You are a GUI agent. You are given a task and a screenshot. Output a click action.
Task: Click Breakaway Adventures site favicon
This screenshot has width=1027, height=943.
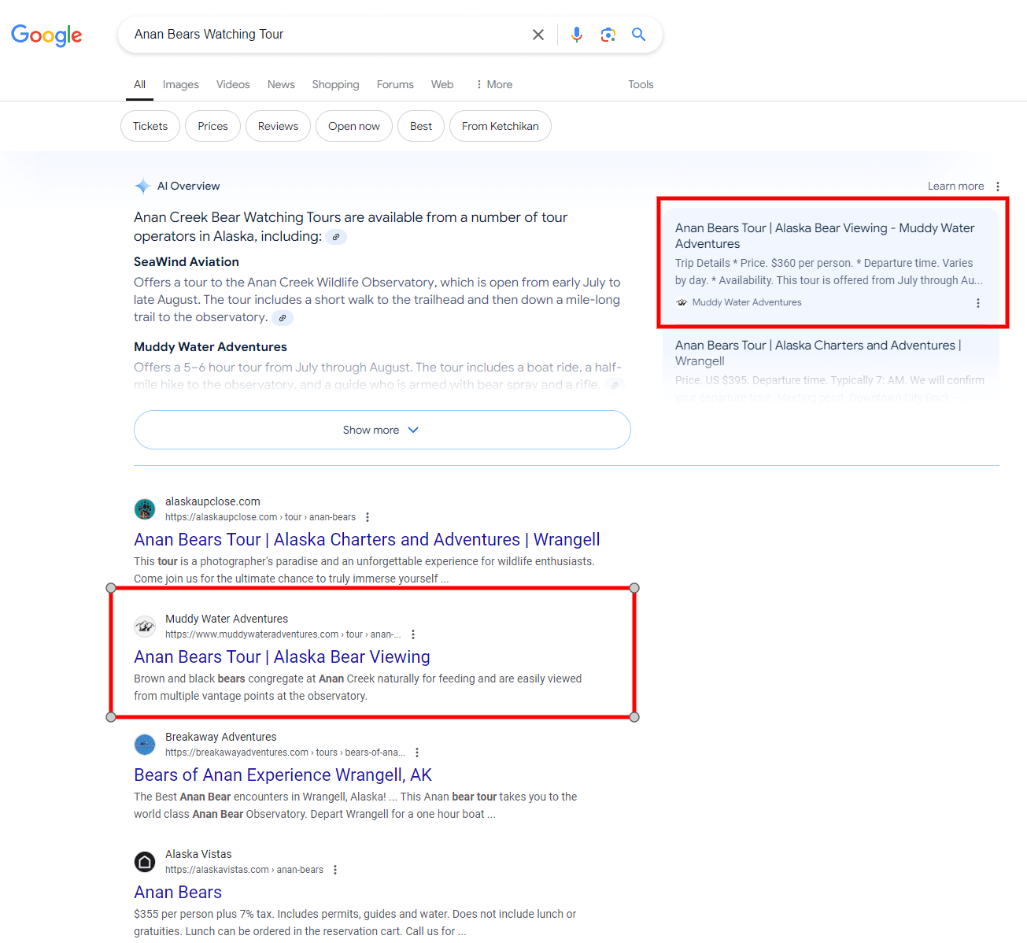pyautogui.click(x=145, y=745)
